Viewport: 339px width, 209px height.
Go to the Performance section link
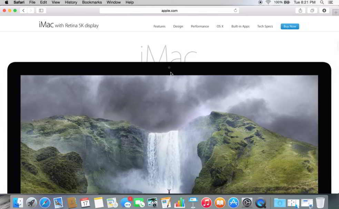point(200,26)
